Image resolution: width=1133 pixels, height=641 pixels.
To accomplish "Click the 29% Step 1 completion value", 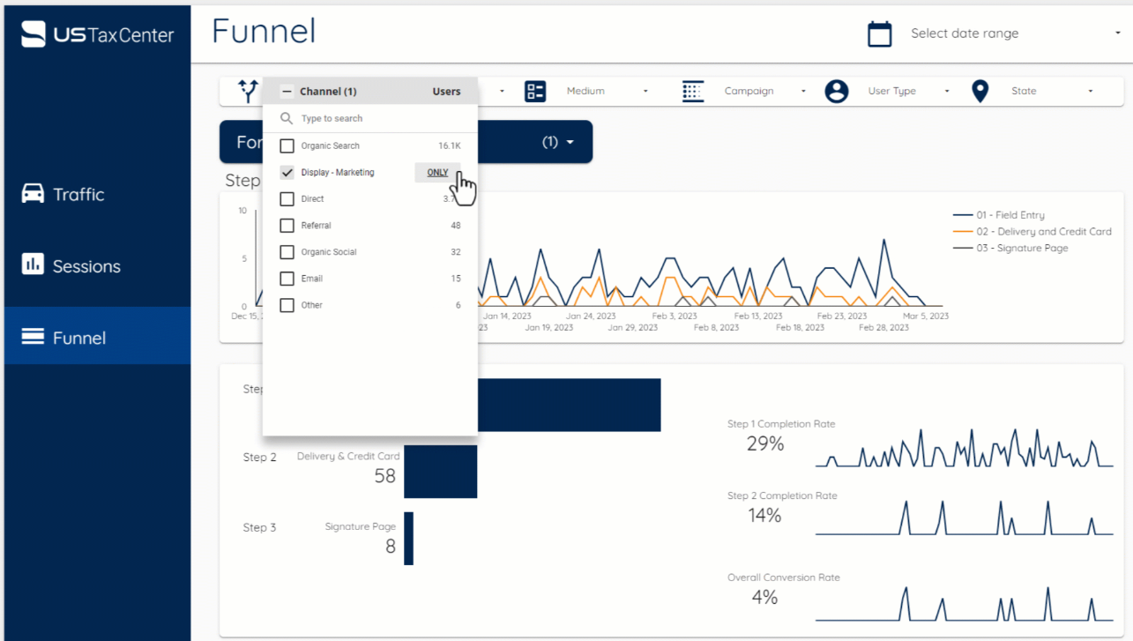I will tap(764, 443).
